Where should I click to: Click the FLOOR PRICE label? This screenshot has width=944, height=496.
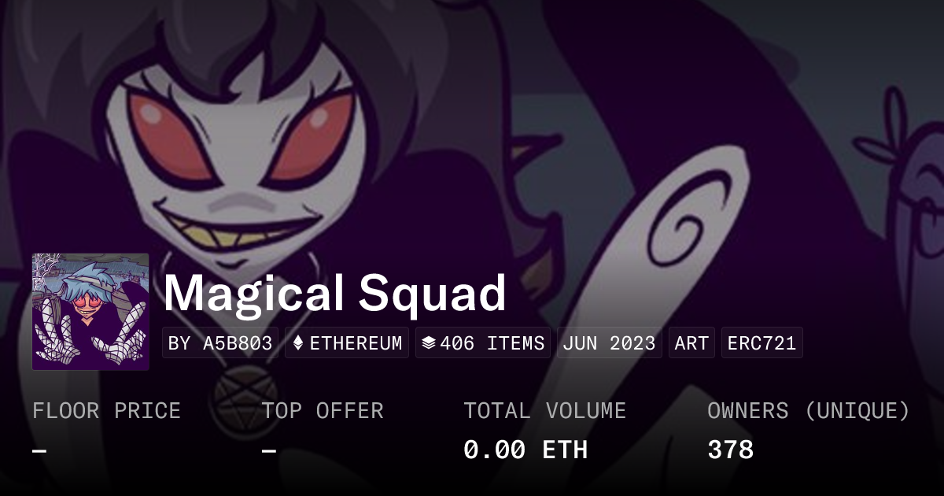[x=106, y=411]
